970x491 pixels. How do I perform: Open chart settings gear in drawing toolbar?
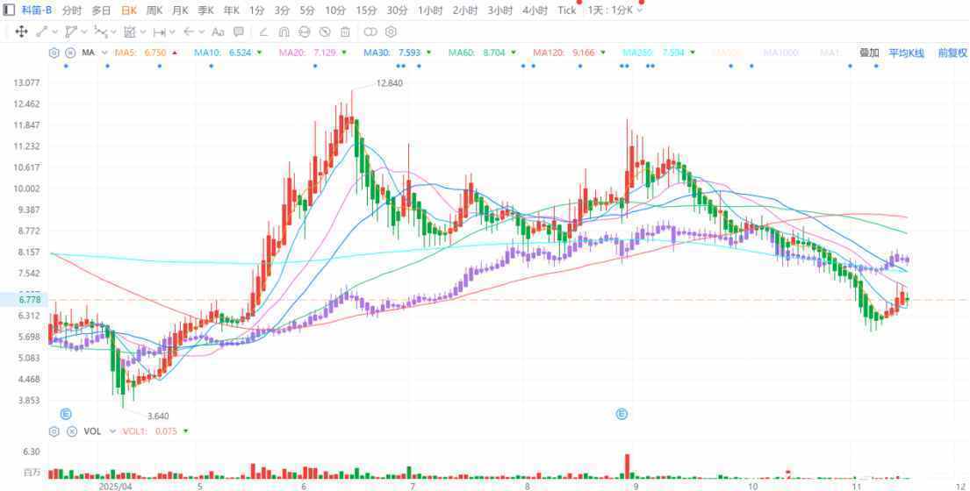click(392, 32)
